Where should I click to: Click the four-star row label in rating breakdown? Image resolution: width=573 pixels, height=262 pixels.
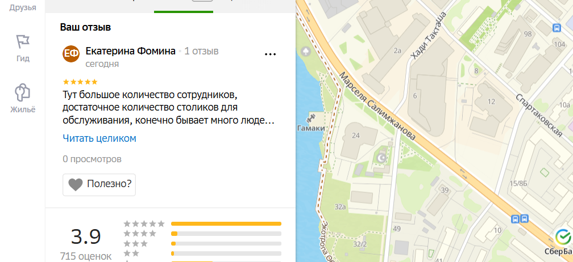(x=140, y=233)
